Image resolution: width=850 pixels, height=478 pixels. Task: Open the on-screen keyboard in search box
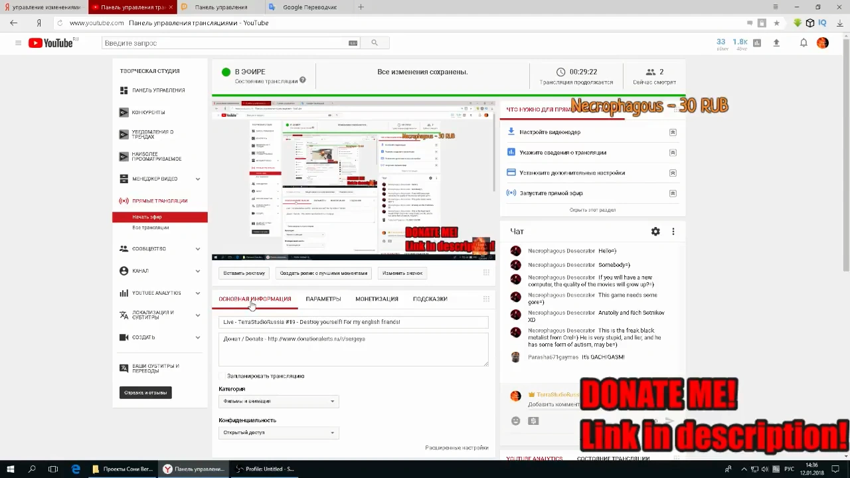tap(353, 43)
